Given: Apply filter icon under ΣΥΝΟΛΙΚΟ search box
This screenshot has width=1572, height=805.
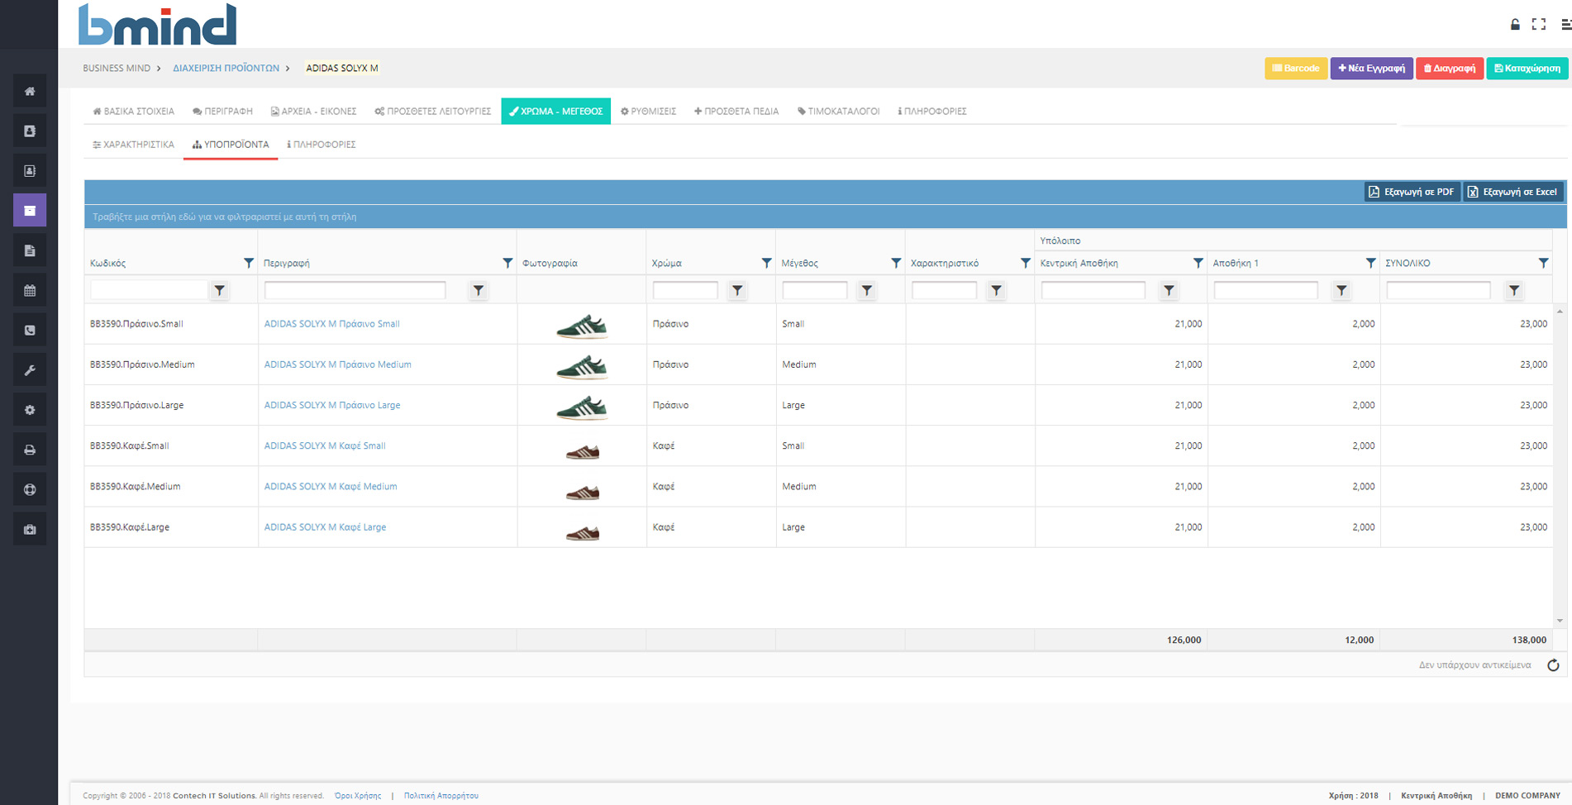Looking at the screenshot, I should [1514, 290].
